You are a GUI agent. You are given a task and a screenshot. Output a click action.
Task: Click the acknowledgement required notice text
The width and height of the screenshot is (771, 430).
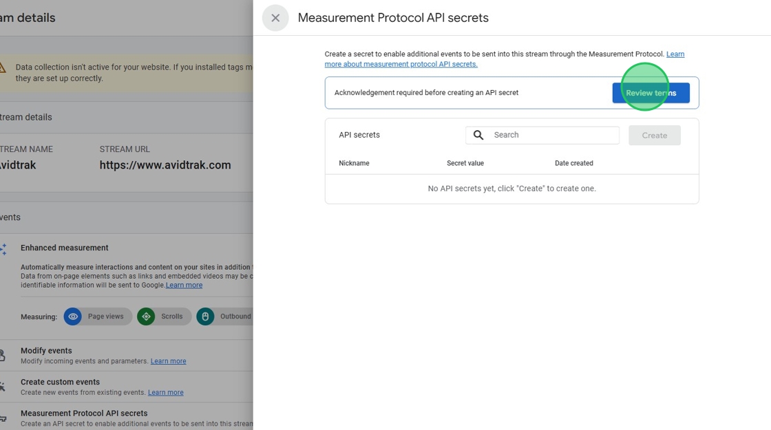(426, 92)
